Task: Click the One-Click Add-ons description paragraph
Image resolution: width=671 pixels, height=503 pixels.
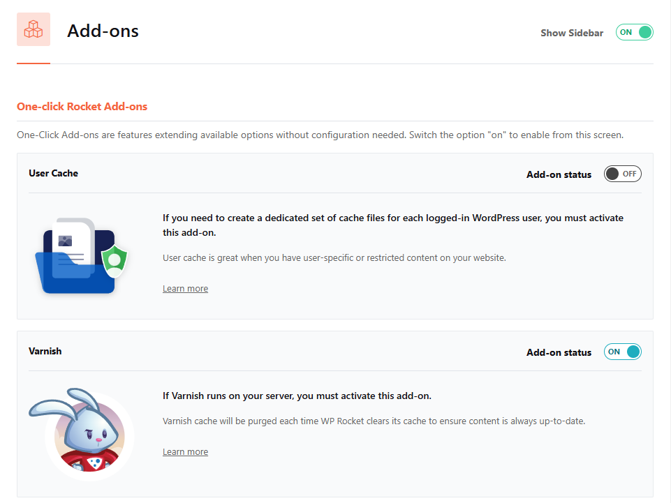Action: pos(320,135)
